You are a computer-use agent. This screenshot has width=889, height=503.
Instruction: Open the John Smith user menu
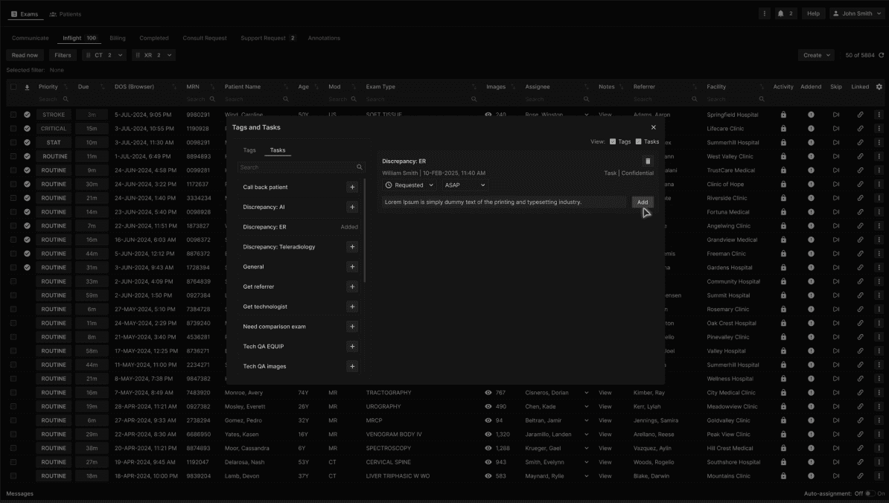point(858,13)
